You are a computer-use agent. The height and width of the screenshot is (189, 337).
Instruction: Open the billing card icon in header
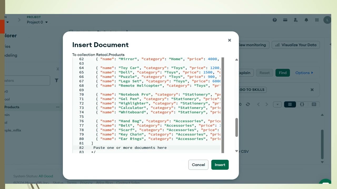point(285,20)
